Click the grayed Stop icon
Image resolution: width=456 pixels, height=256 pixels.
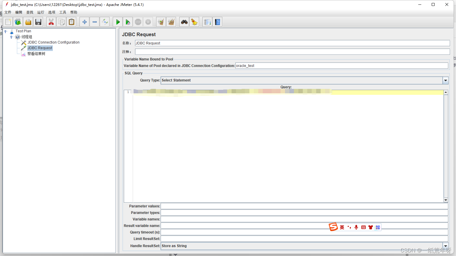click(138, 22)
